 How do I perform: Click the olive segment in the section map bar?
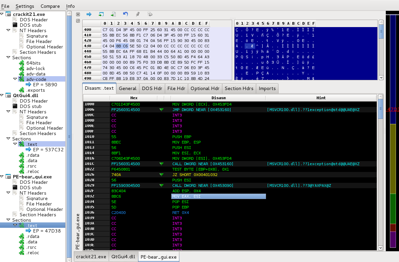point(393,159)
